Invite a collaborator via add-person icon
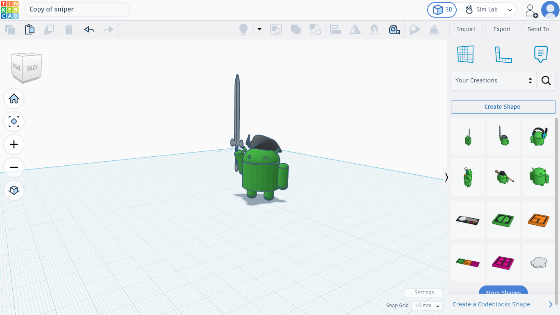This screenshot has width=560, height=315. pos(531,10)
